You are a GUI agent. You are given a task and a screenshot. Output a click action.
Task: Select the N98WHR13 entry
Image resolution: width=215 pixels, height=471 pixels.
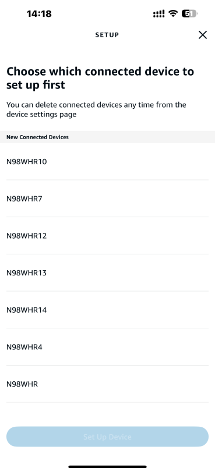click(x=107, y=272)
